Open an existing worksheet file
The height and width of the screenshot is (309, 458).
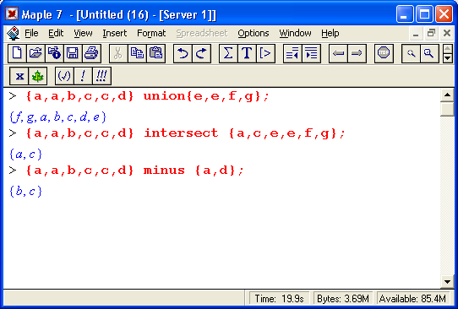click(x=35, y=53)
